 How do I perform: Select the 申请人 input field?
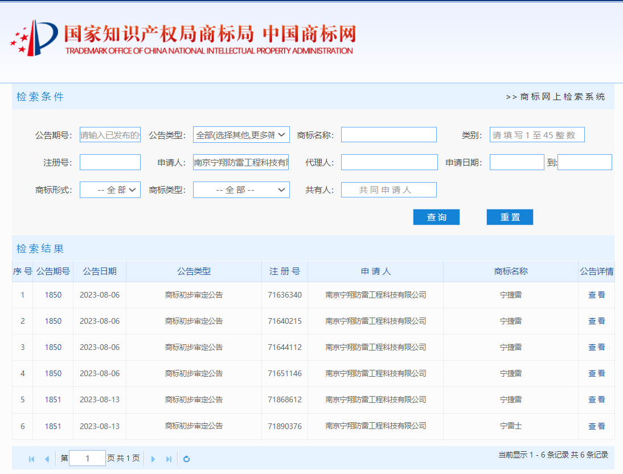pos(241,163)
